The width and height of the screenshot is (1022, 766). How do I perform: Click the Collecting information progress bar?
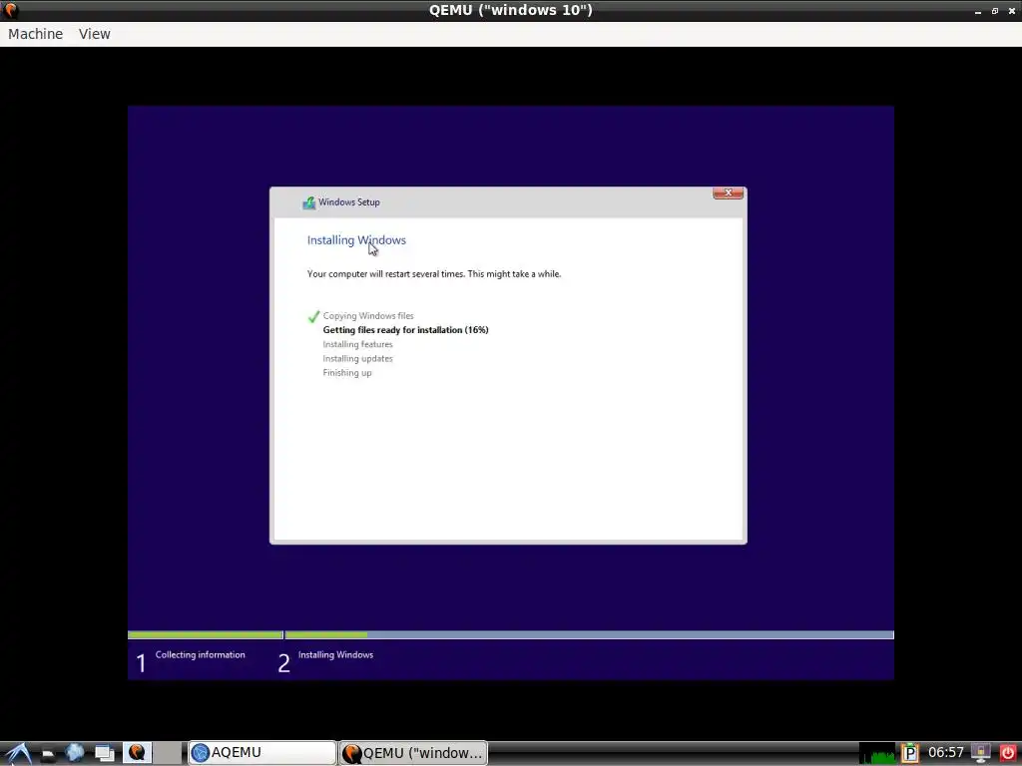coord(206,635)
